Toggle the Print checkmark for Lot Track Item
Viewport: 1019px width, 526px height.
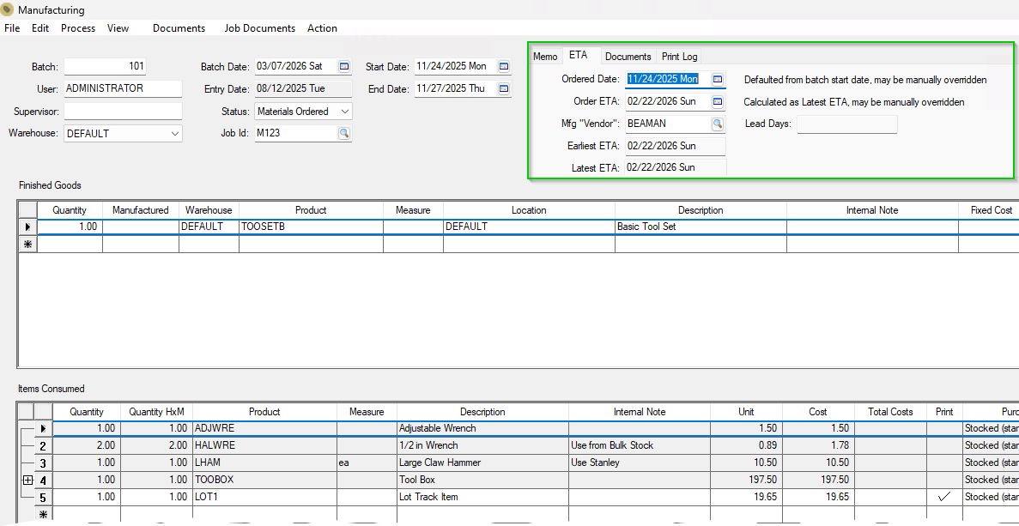(944, 497)
